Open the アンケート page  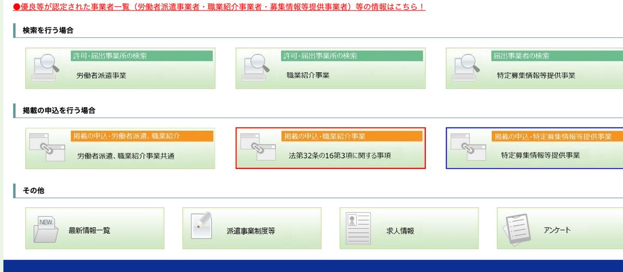(560, 228)
